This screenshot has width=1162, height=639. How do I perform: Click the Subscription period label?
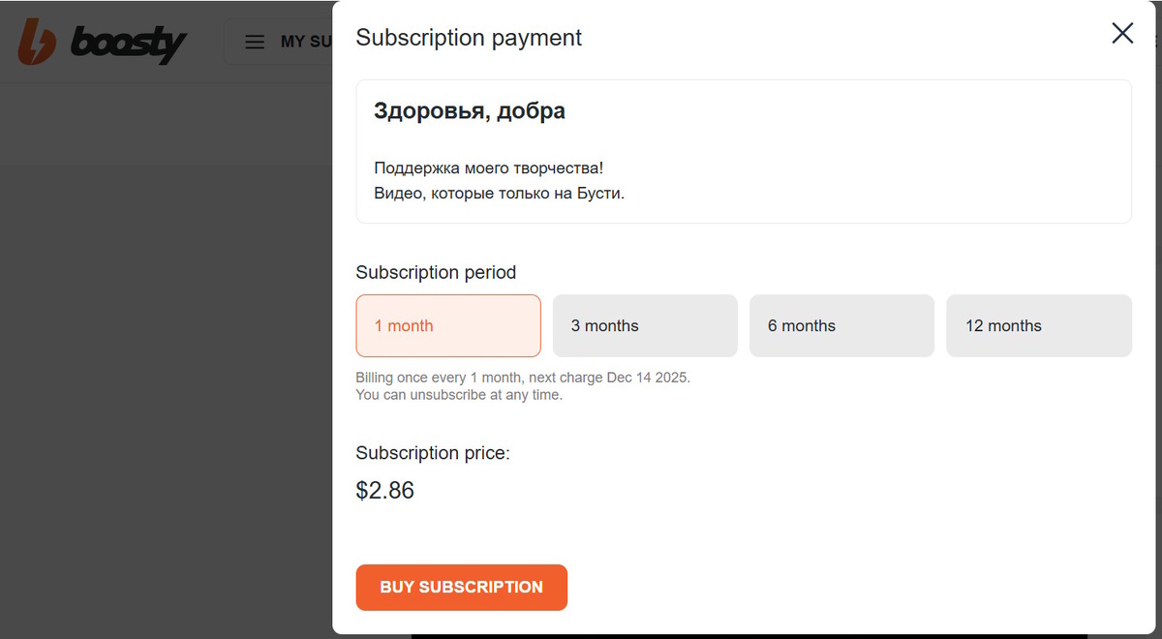click(x=436, y=272)
